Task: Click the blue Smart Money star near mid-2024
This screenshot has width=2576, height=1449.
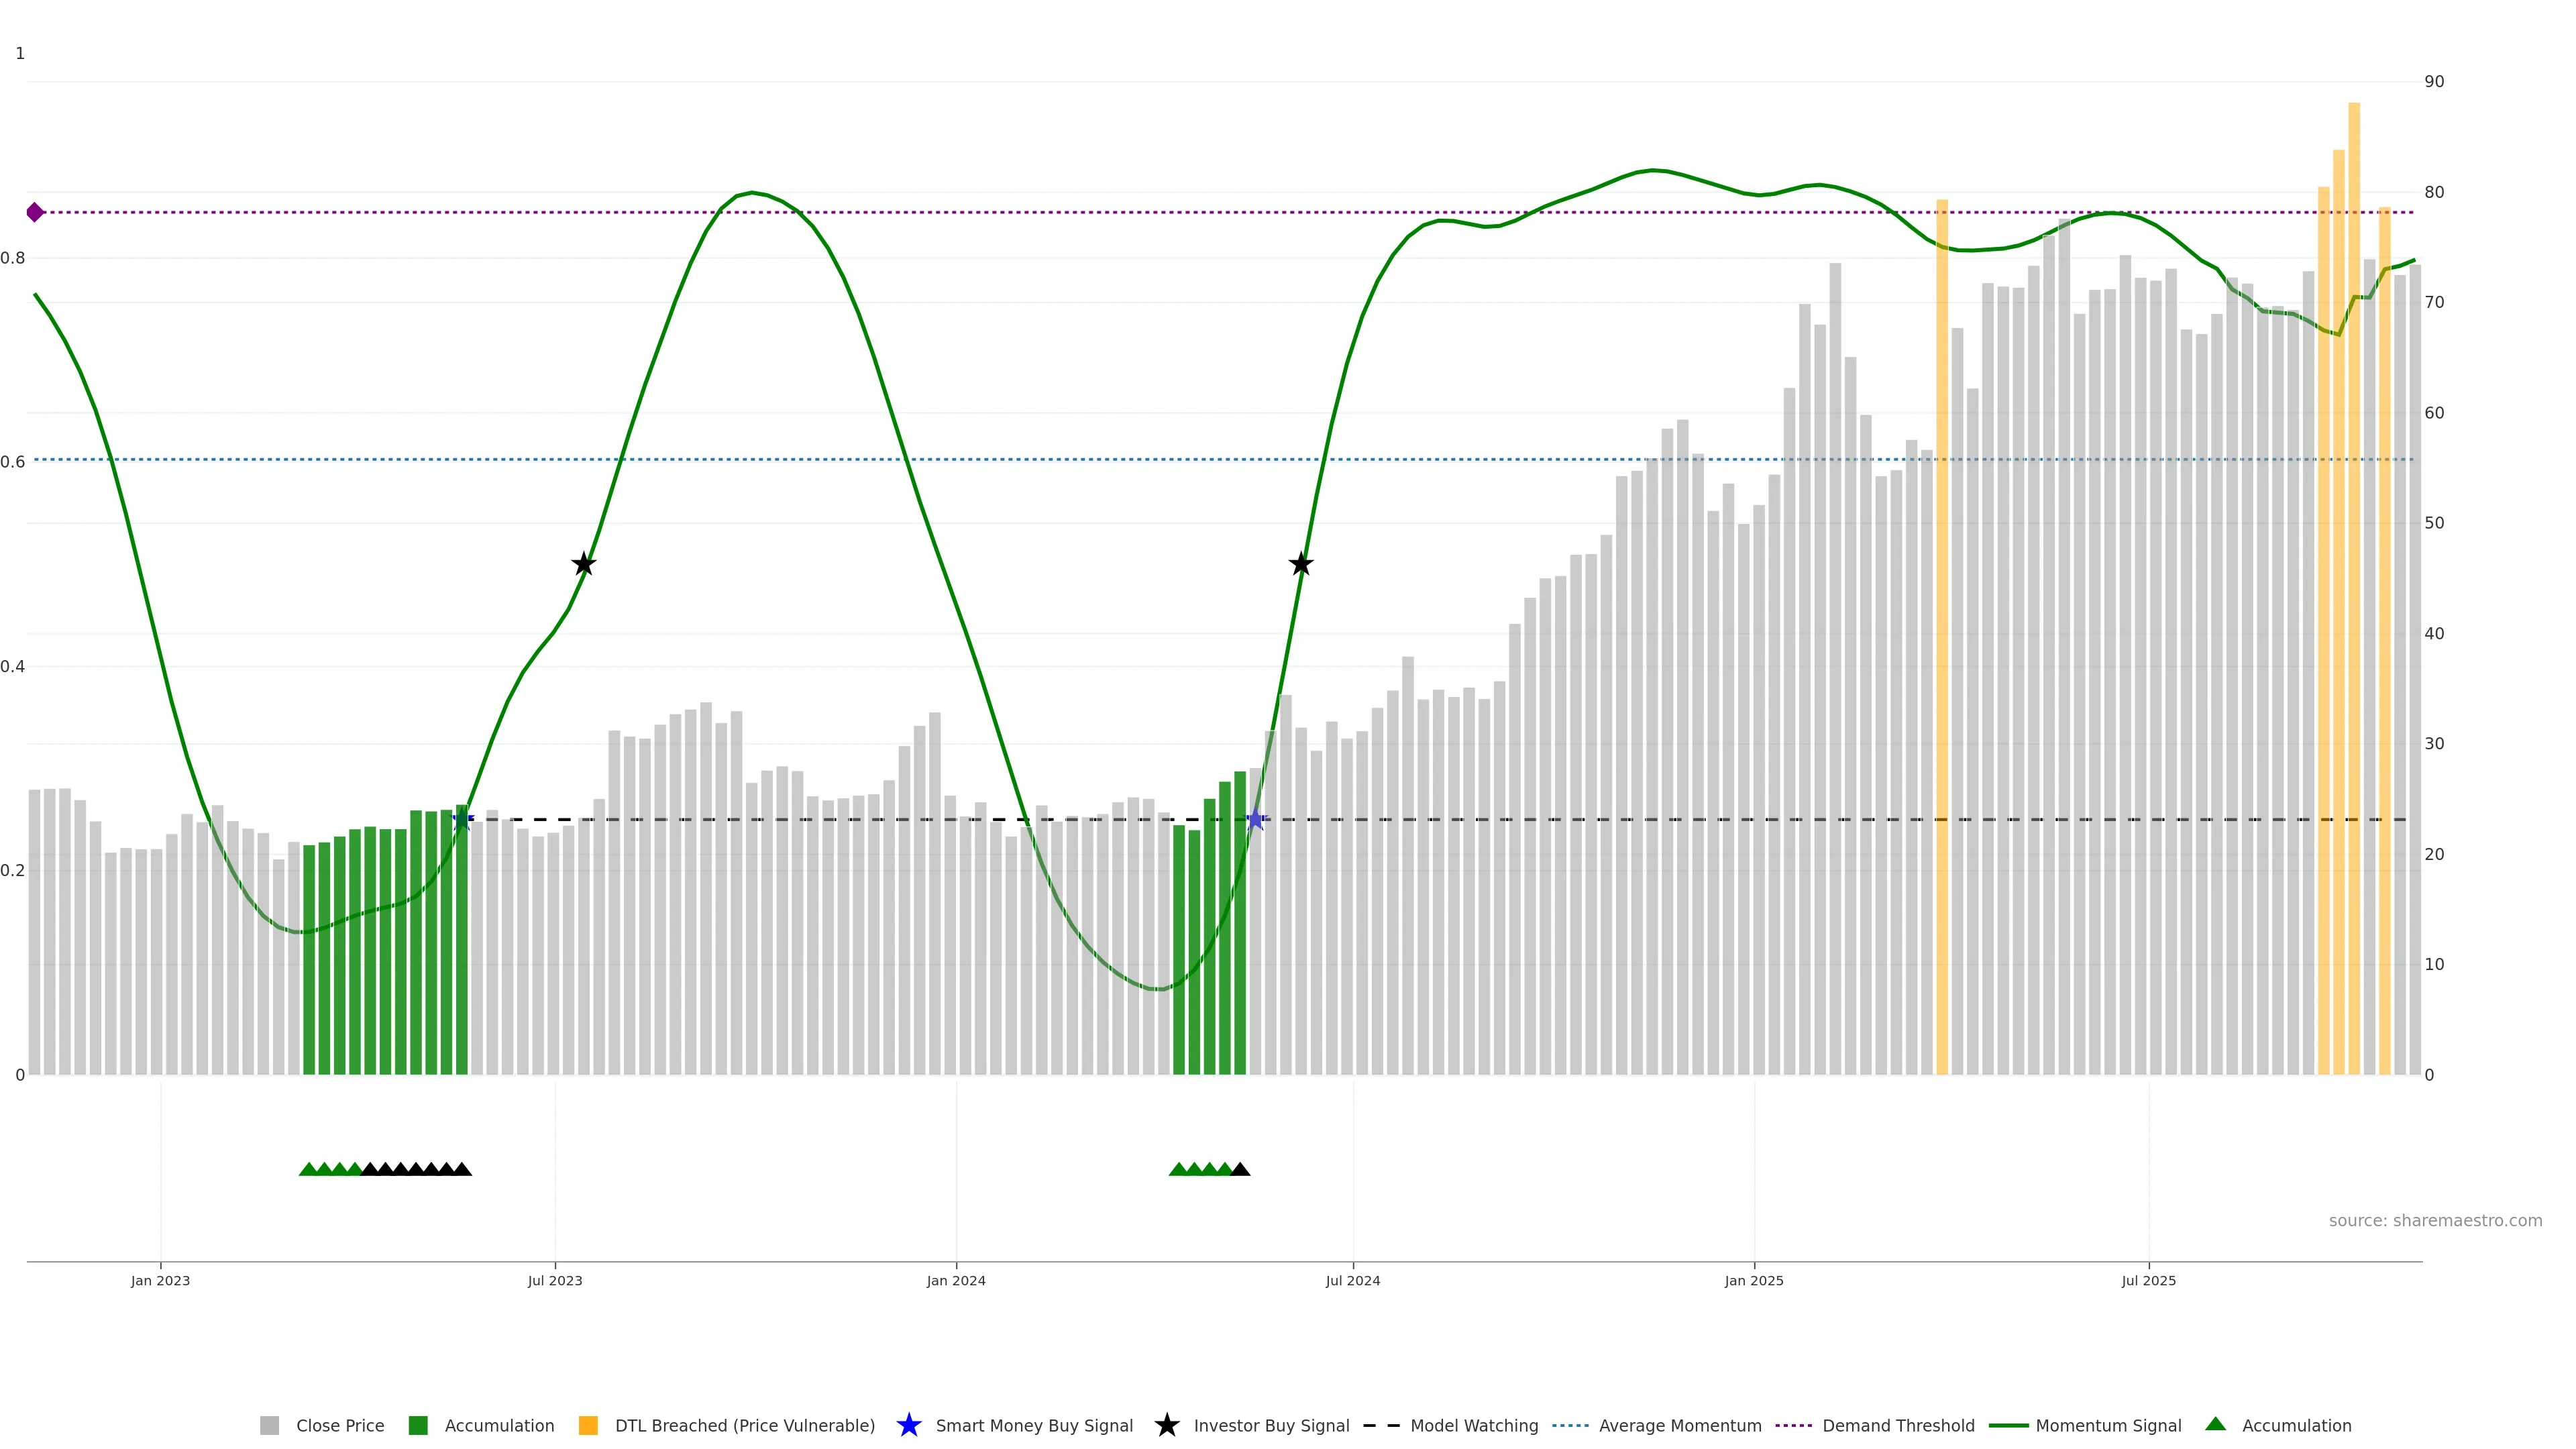Action: 1256,820
